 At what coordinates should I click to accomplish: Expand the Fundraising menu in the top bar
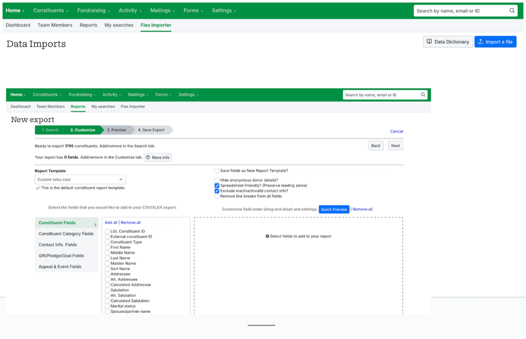tap(93, 11)
